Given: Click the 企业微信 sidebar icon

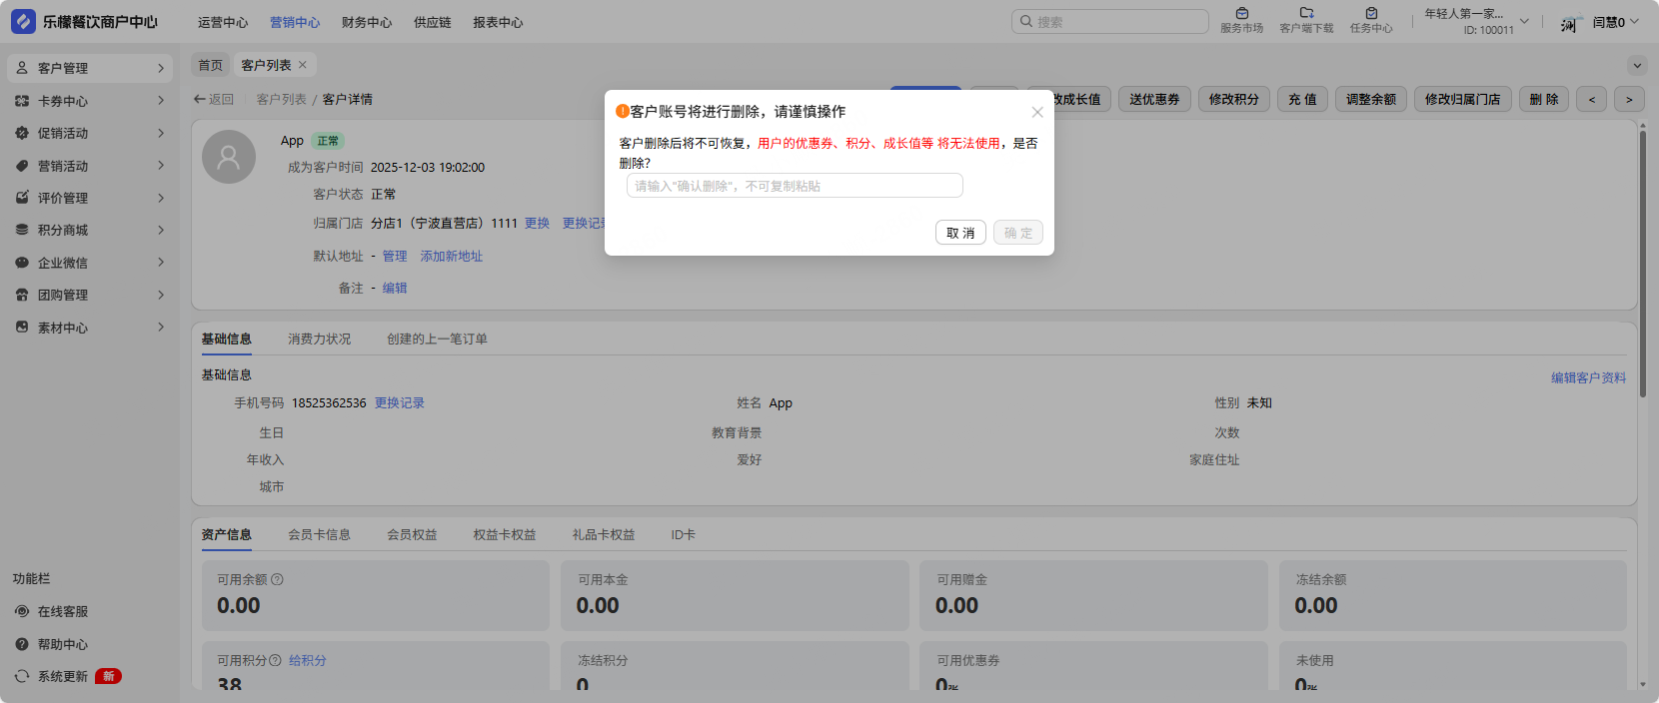Looking at the screenshot, I should click(x=22, y=263).
